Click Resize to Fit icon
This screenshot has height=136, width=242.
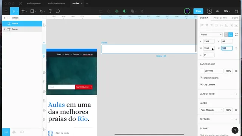click(236, 34)
